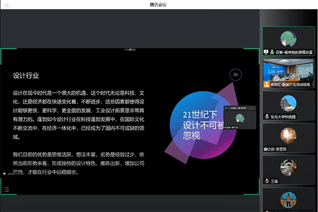The width and height of the screenshot is (318, 212).
Task: Select the 王壹 participant tile
Action: (288, 169)
